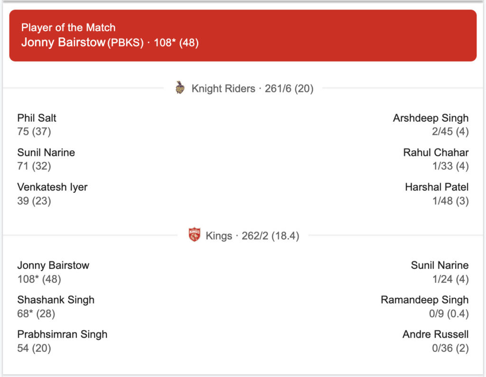The height and width of the screenshot is (377, 486).
Task: Select bowler Andre Russell
Action: tap(436, 334)
